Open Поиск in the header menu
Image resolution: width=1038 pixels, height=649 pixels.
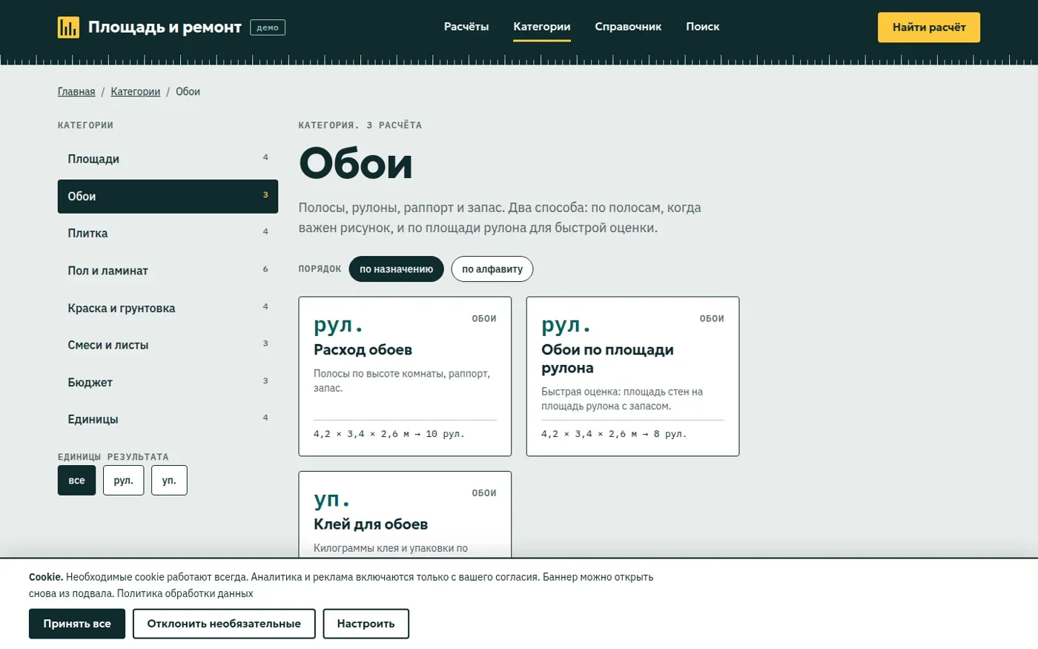point(702,27)
